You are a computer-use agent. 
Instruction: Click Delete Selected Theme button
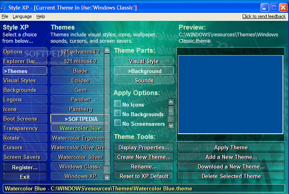[231, 176]
